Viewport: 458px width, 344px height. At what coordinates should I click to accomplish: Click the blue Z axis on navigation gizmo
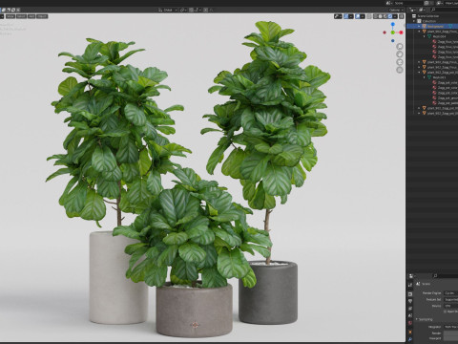pos(393,24)
